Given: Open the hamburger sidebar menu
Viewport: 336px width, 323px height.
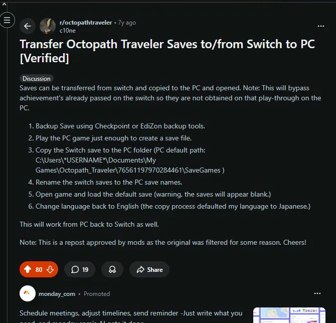Looking at the screenshot, I should 7,20.
